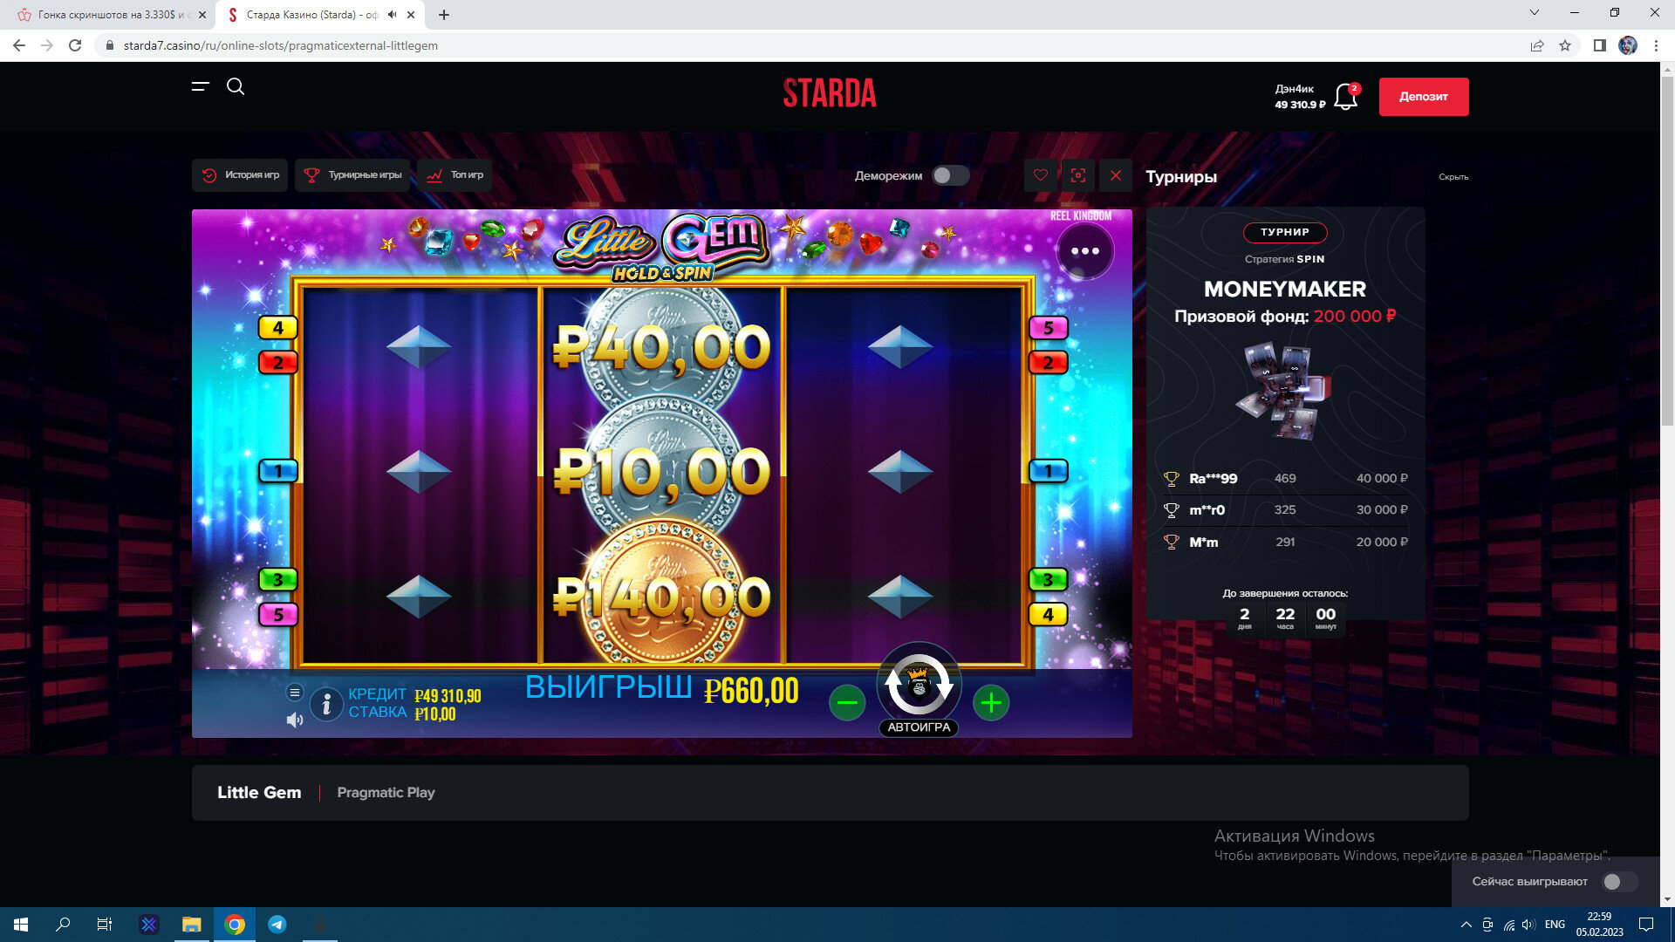Add Little Gem to favorites (heart)
1675x942 pixels.
pyautogui.click(x=1041, y=175)
